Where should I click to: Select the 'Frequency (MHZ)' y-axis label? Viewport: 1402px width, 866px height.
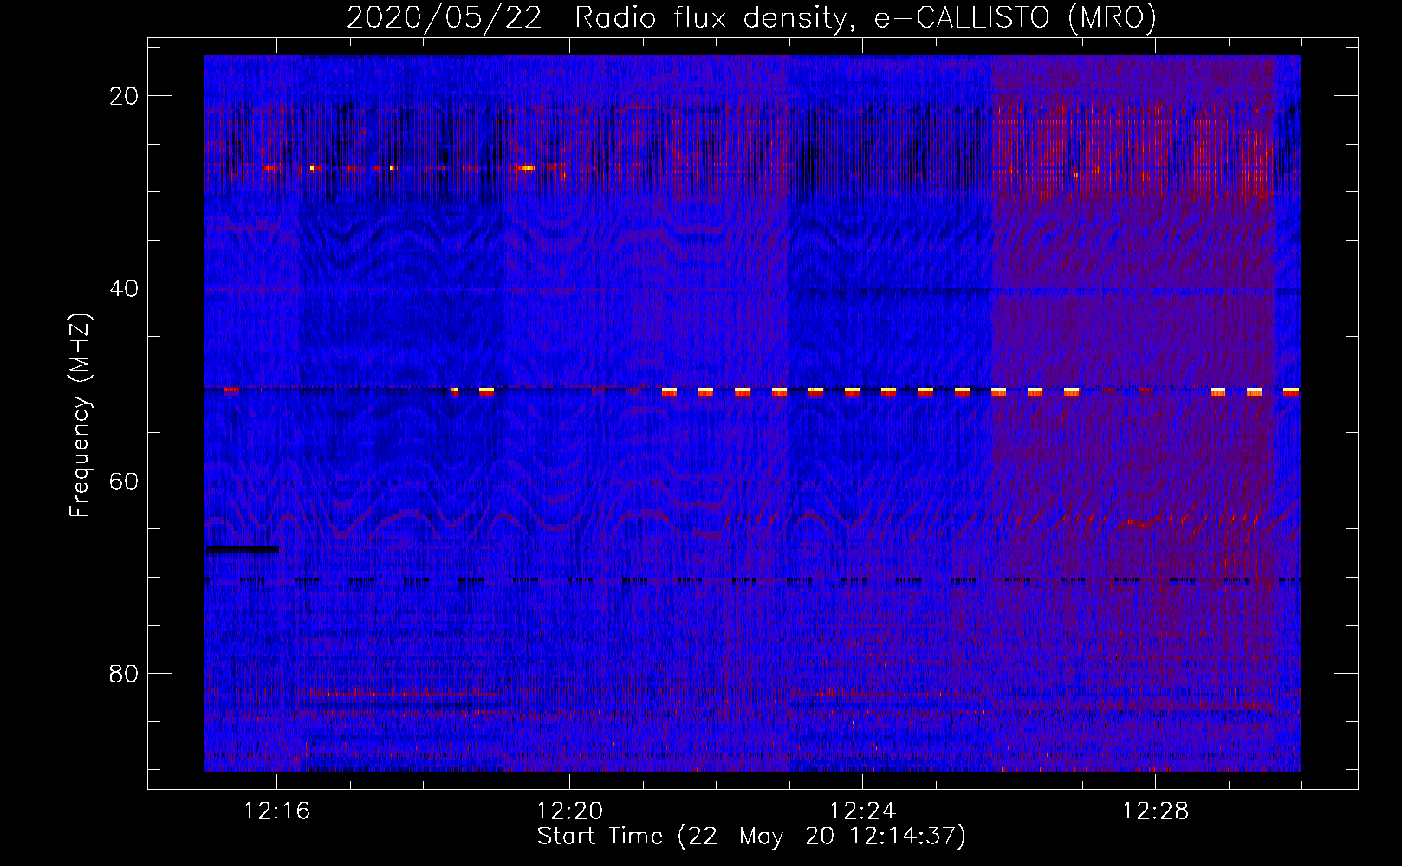[x=80, y=416]
